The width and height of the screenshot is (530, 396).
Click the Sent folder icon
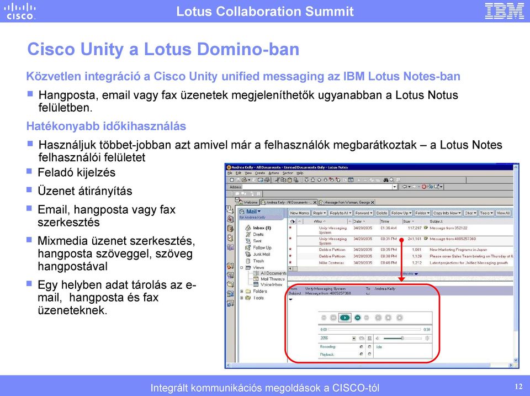point(248,241)
